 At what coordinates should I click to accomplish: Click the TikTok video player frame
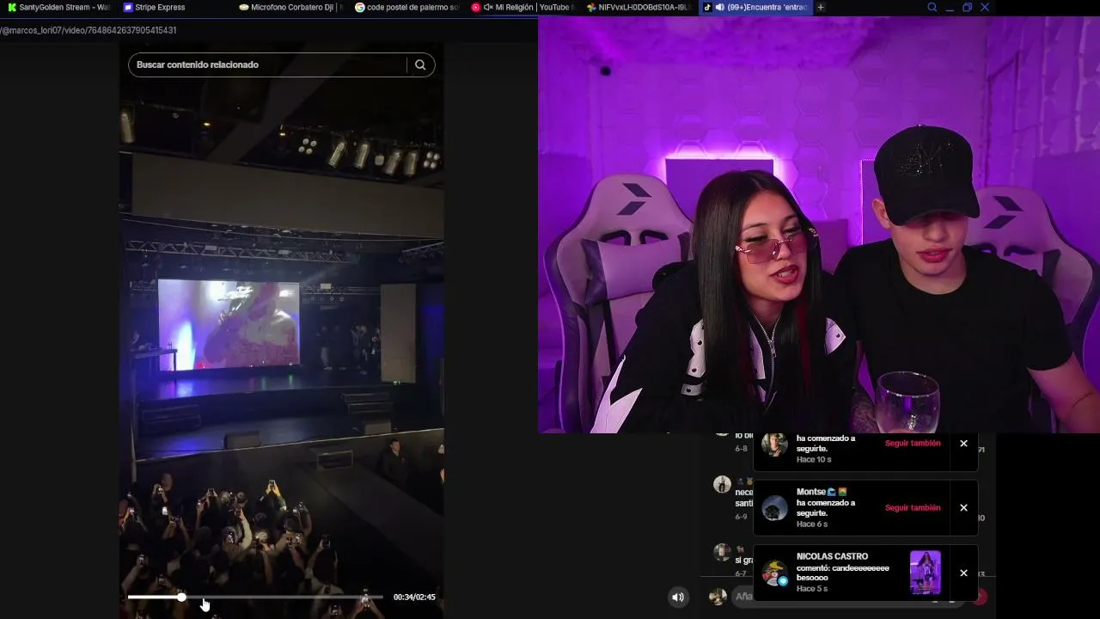(x=281, y=331)
